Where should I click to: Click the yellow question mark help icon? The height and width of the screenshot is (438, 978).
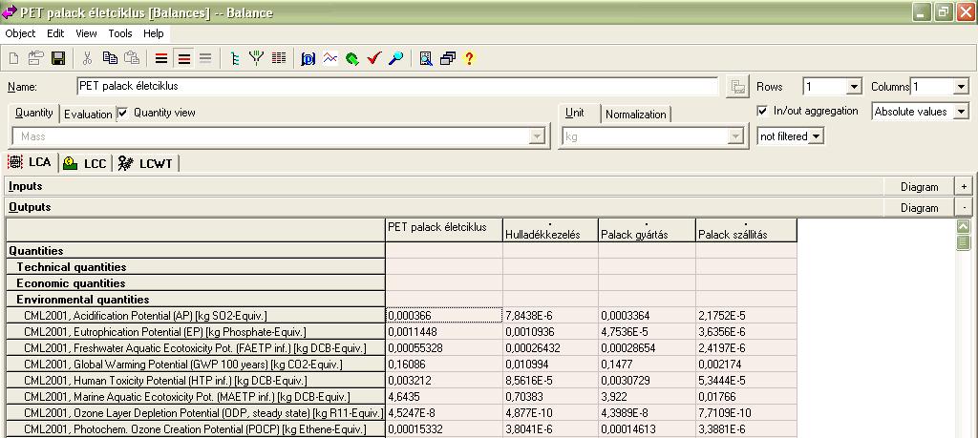click(x=469, y=58)
